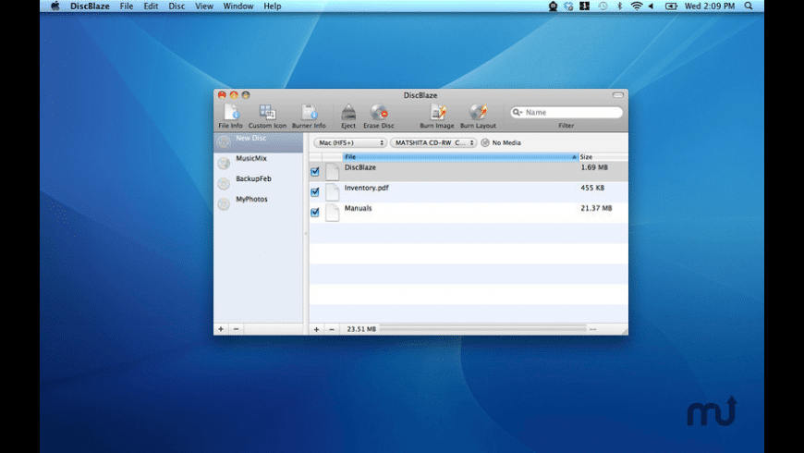
Task: Sort by File column header
Action: tap(460, 157)
